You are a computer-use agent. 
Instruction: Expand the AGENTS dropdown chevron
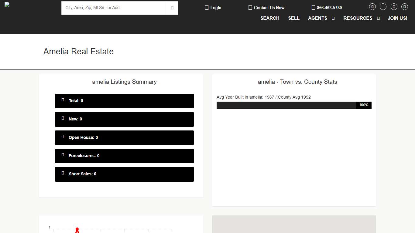click(x=333, y=18)
